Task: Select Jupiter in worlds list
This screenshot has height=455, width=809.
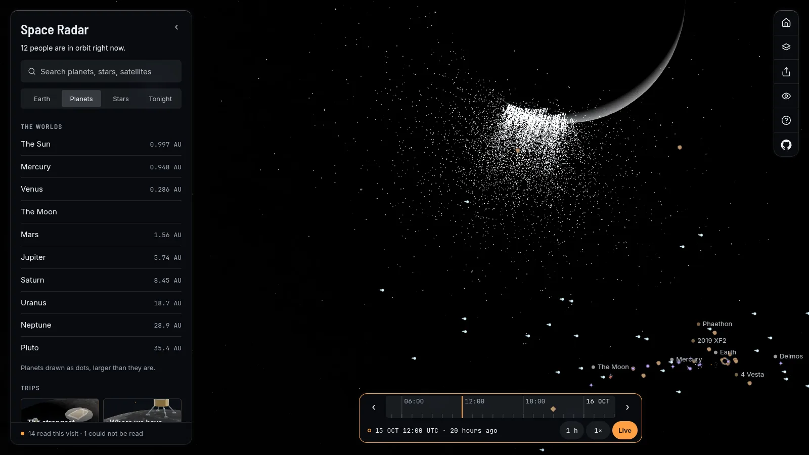Action: [101, 257]
